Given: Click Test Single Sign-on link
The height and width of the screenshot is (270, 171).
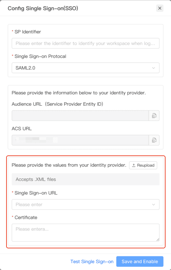Looking at the screenshot, I should pos(92,261).
